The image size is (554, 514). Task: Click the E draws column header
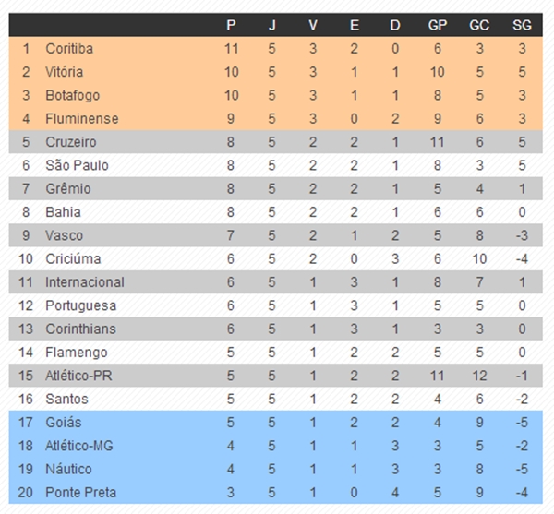(x=354, y=26)
